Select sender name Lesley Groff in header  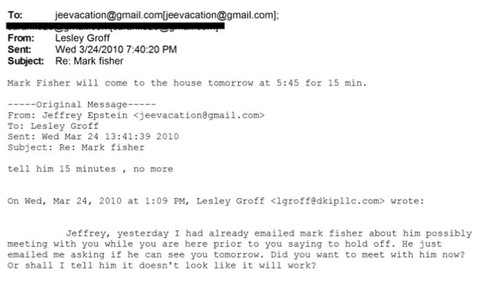click(84, 40)
